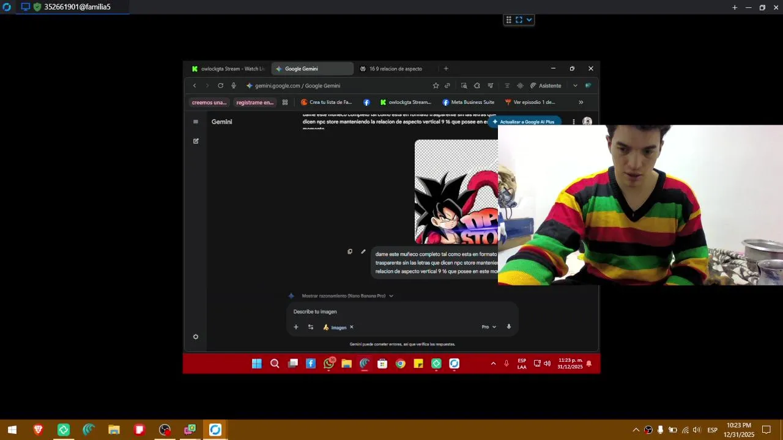Click the microphone in the Gemini prompt box
The width and height of the screenshot is (783, 440).
(x=508, y=327)
